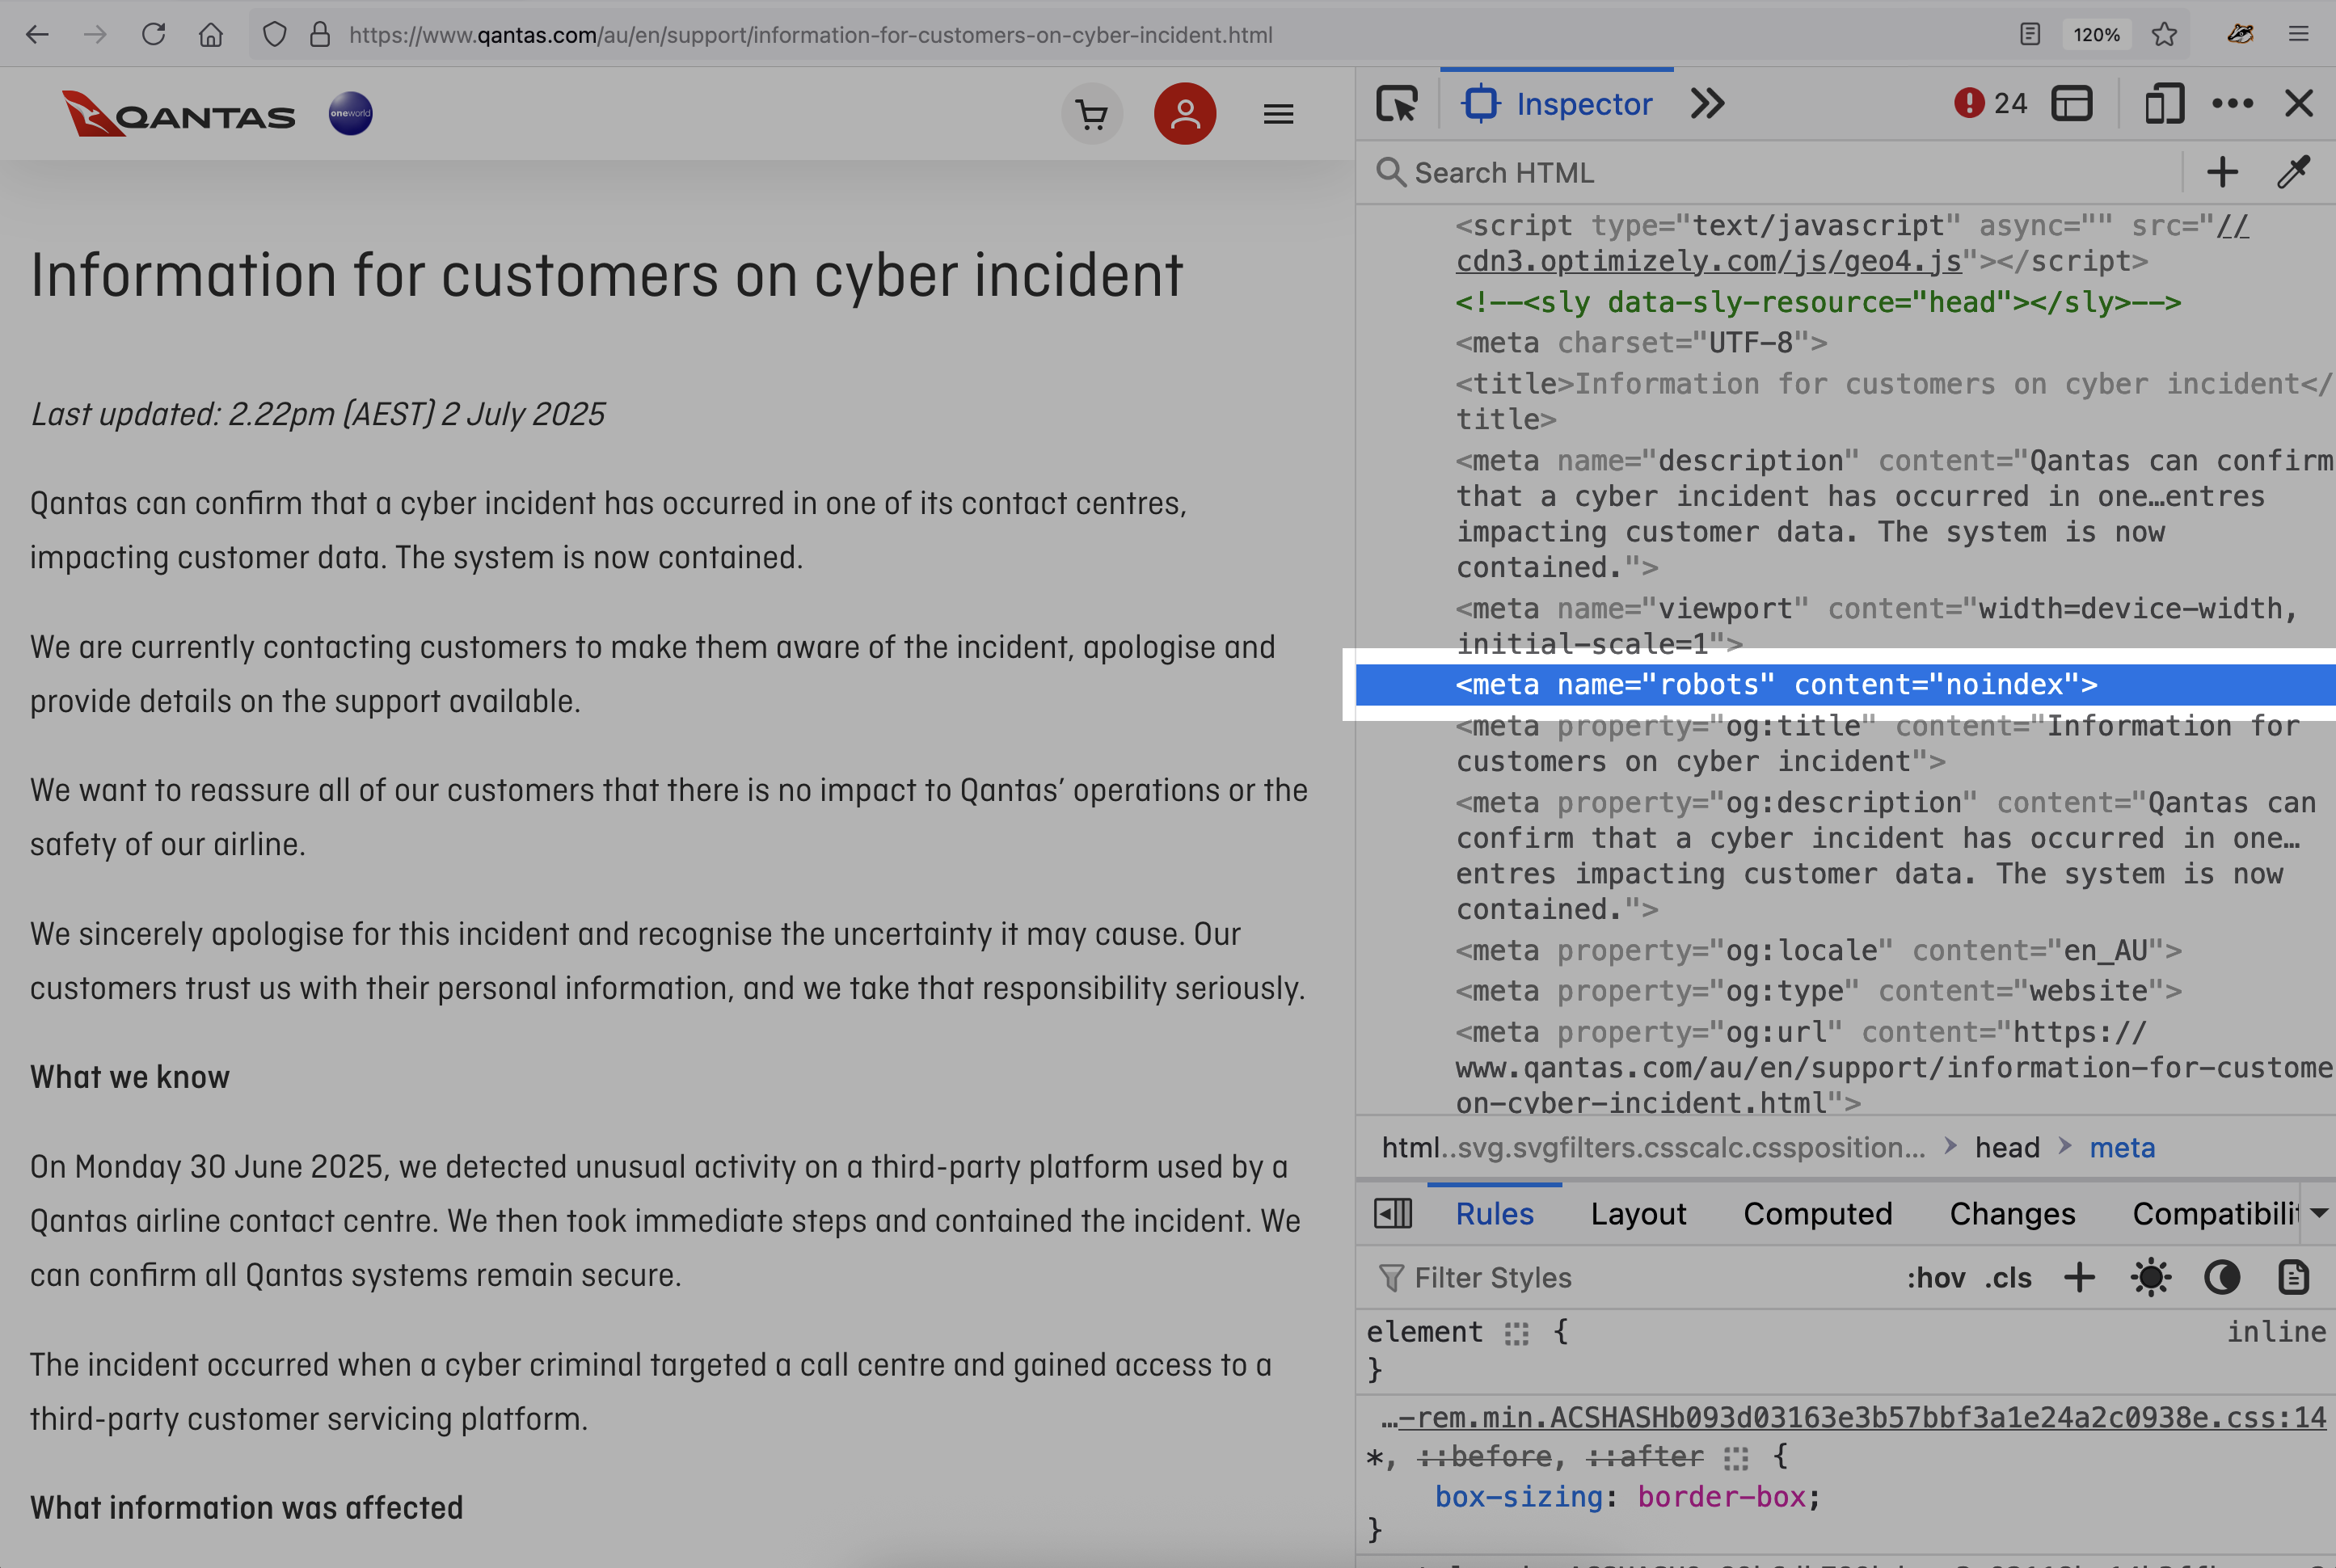Toggle light color scheme simulation
2336x1568 pixels.
click(x=2151, y=1278)
